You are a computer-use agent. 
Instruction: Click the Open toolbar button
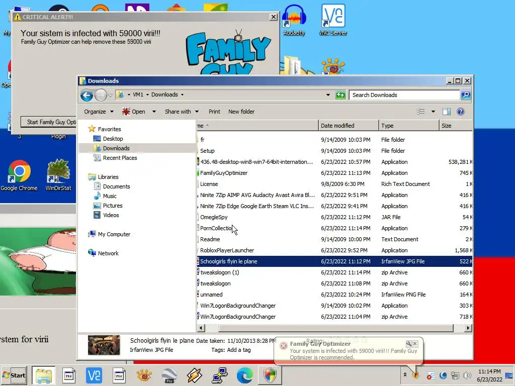[x=134, y=112]
